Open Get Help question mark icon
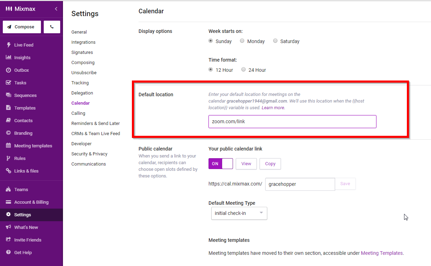 click(x=8, y=252)
